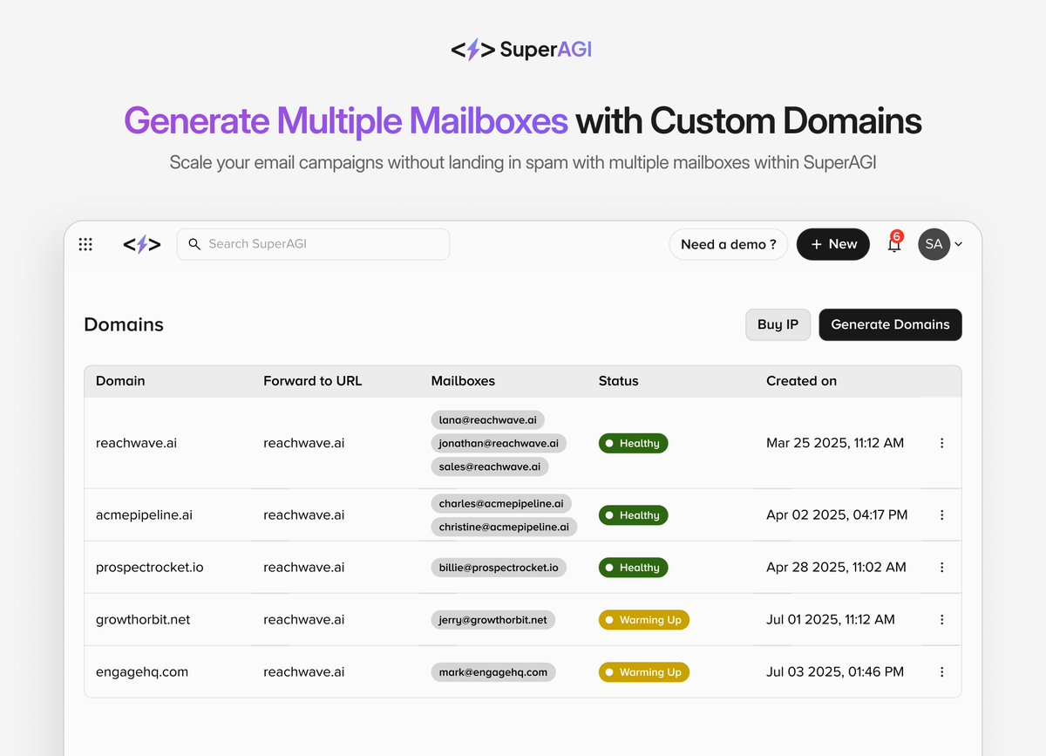
Task: Click the SuperAGI lightning bolt logo
Action: click(140, 244)
